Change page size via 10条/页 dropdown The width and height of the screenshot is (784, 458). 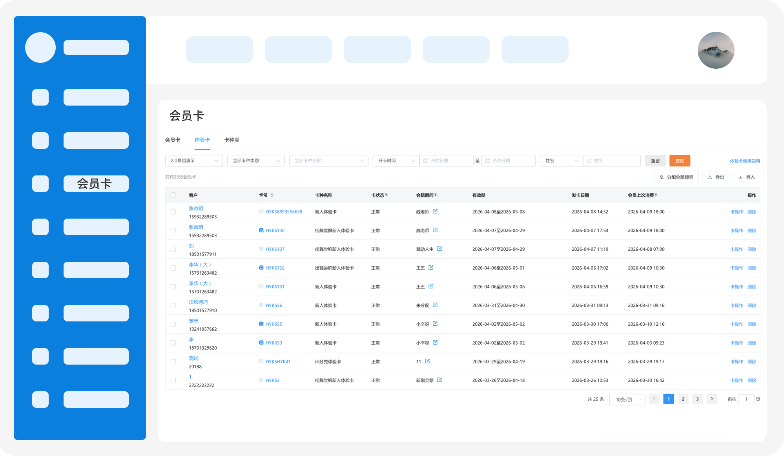(x=627, y=400)
